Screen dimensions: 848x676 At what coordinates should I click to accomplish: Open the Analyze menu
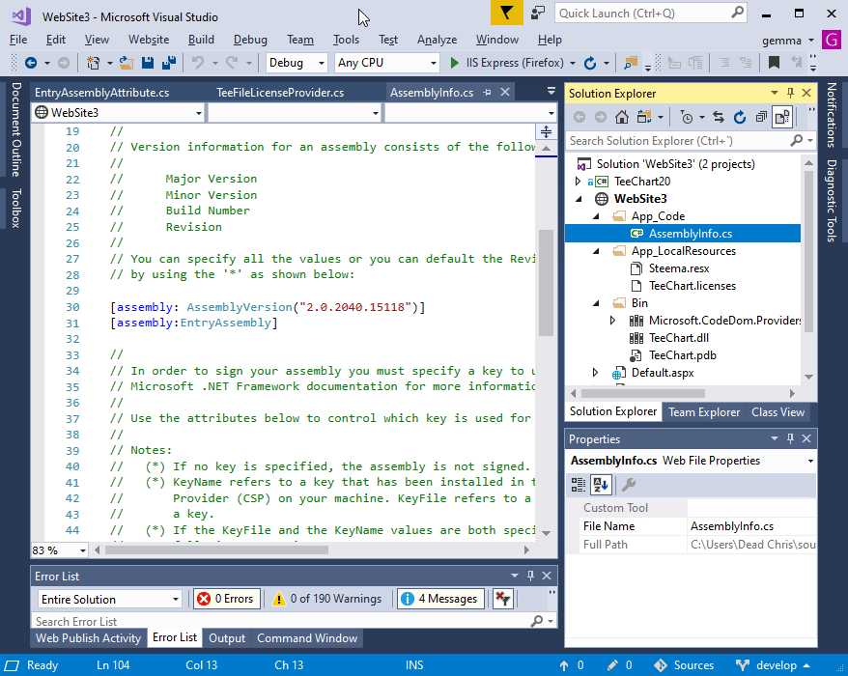click(x=437, y=40)
